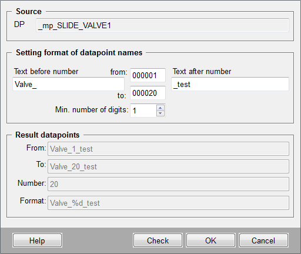Click the Result Number field
The height and width of the screenshot is (254, 301).
tap(168, 184)
